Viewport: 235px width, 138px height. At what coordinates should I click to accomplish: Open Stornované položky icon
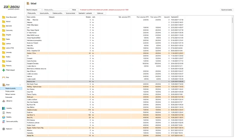(x=4, y=122)
